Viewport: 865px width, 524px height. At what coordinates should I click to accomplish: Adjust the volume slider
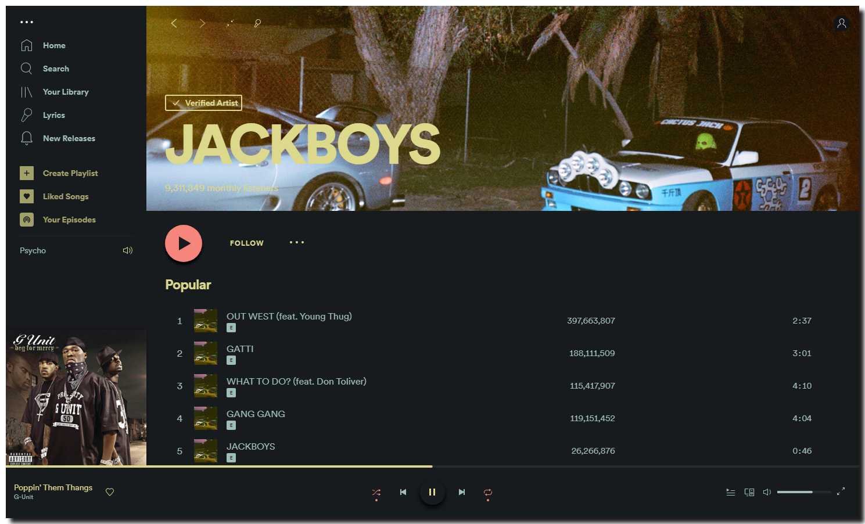click(x=804, y=492)
